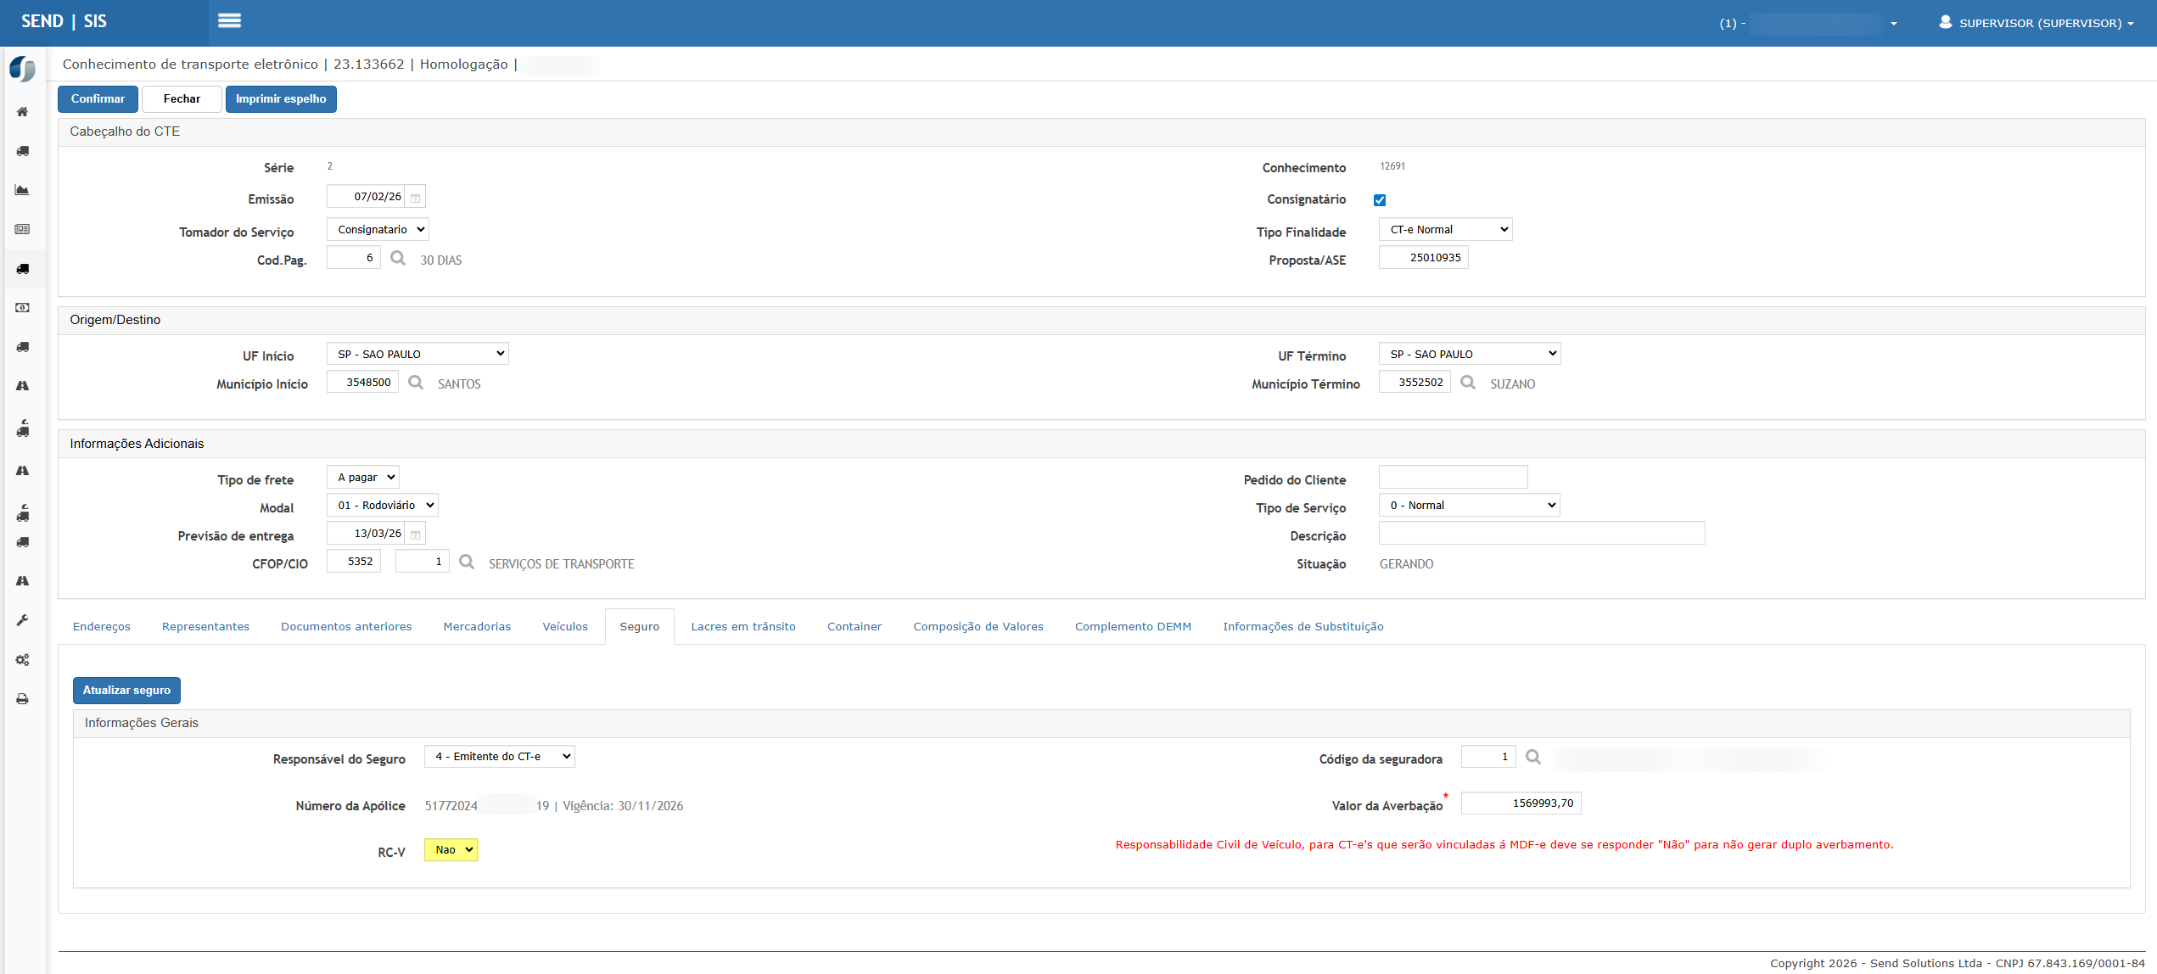
Task: Open the wrench tools sidebar icon
Action: 23,620
